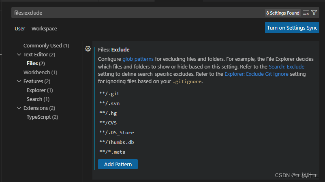Click the Turn on Settings Sync button
This screenshot has height=182, width=325.
tap(292, 28)
